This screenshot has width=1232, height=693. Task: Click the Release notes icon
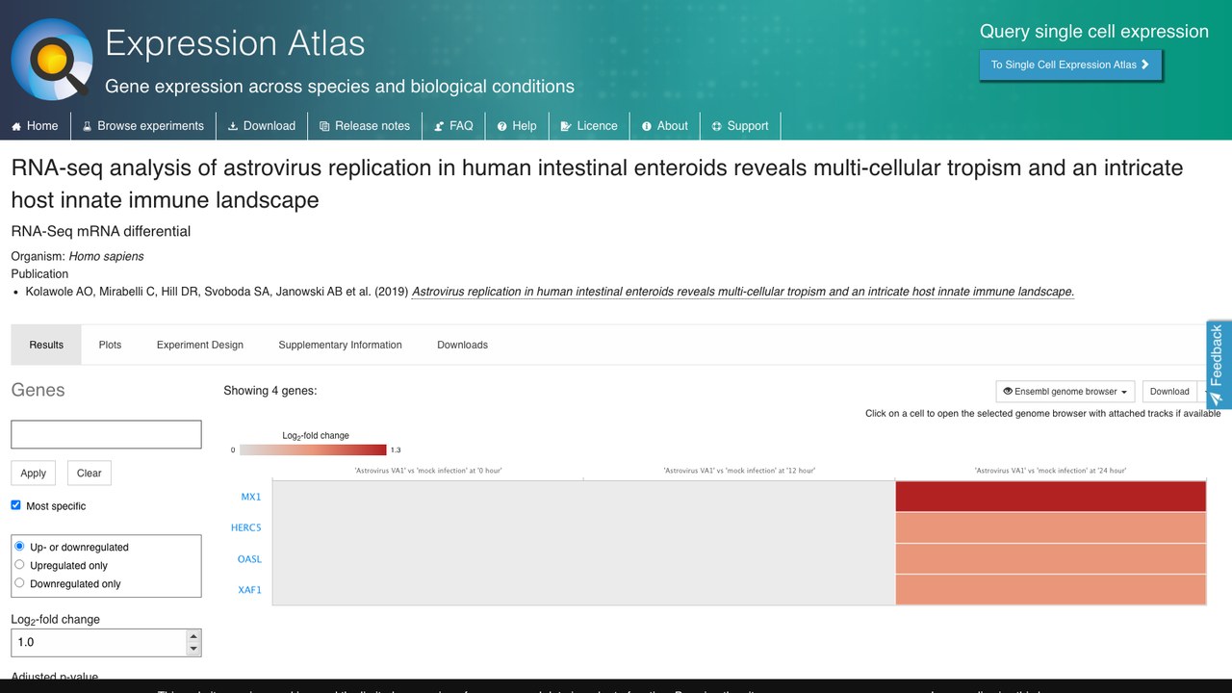[x=324, y=126]
